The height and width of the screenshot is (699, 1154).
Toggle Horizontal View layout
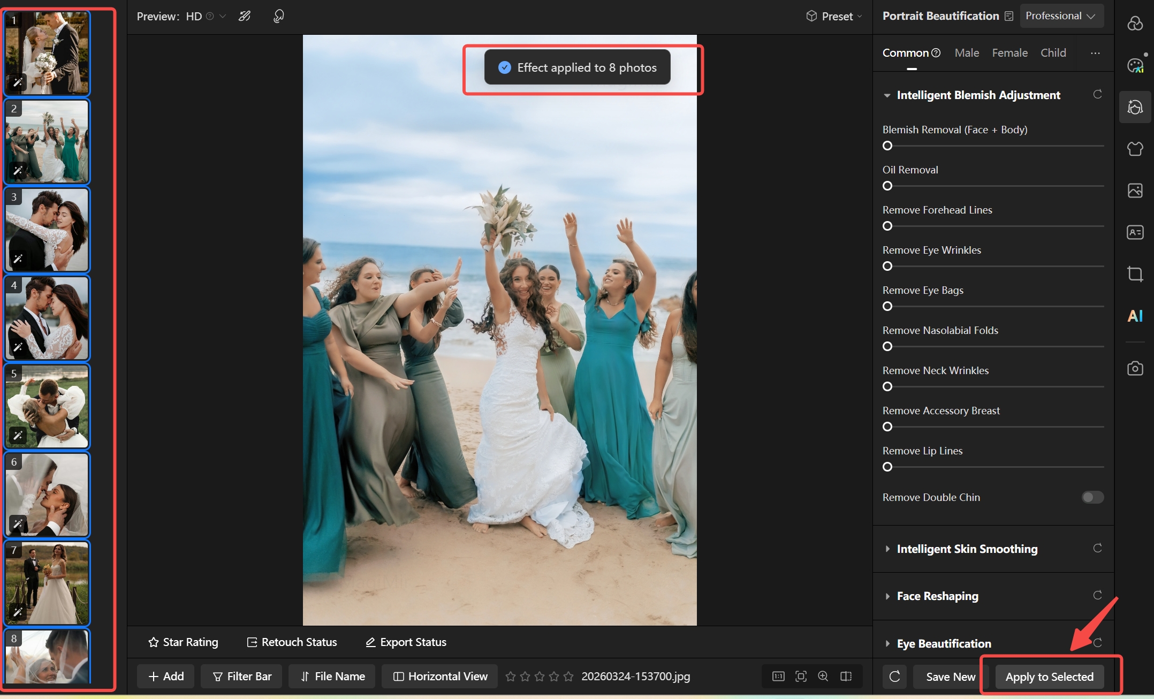pos(440,677)
